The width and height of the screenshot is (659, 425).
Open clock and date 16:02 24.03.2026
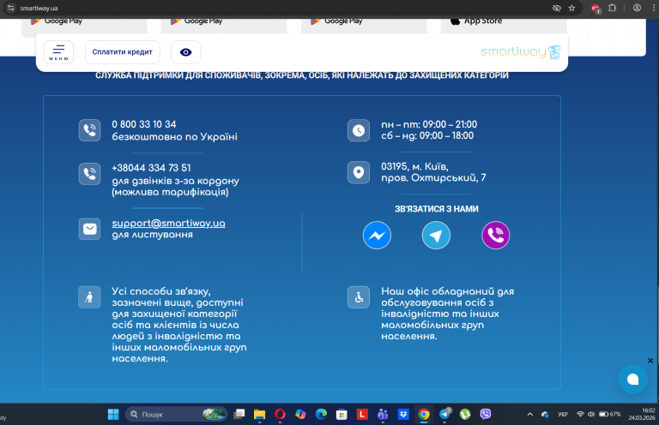tap(642, 414)
